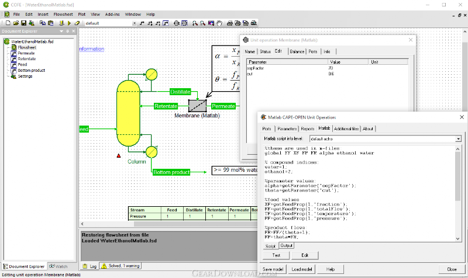The image size is (468, 278).
Task: Click the bottom reboiler circle of the column
Action: pos(152,152)
